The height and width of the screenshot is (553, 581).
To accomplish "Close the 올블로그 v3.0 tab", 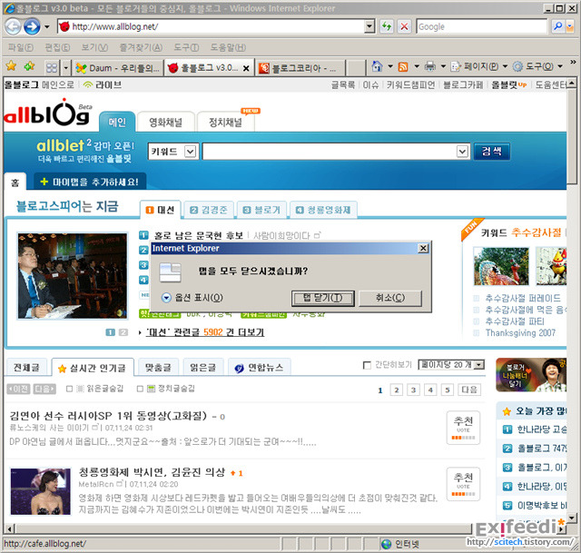I will coord(246,69).
